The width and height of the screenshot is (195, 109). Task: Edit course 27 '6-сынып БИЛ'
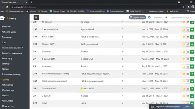point(184,59)
